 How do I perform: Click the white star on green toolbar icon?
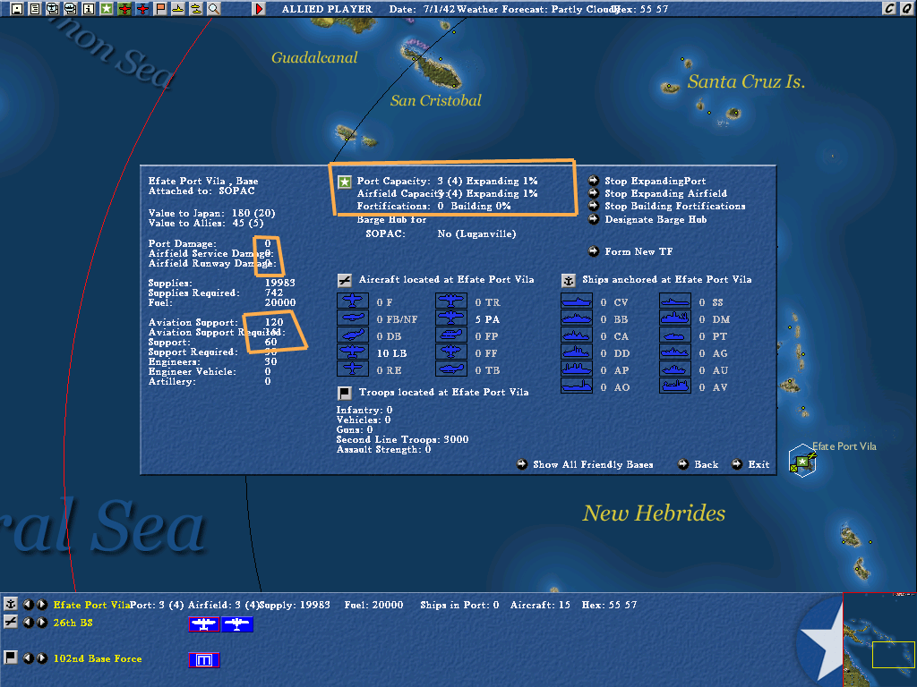click(107, 9)
